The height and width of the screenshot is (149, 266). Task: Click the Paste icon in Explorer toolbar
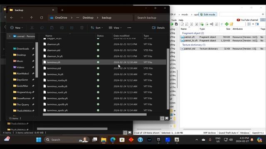pyautogui.click(x=52, y=28)
